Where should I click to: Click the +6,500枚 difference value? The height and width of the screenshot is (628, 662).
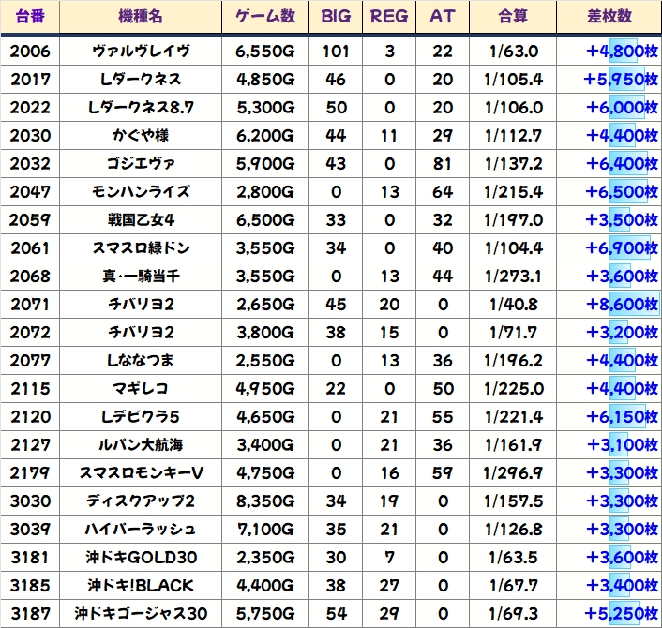[622, 192]
